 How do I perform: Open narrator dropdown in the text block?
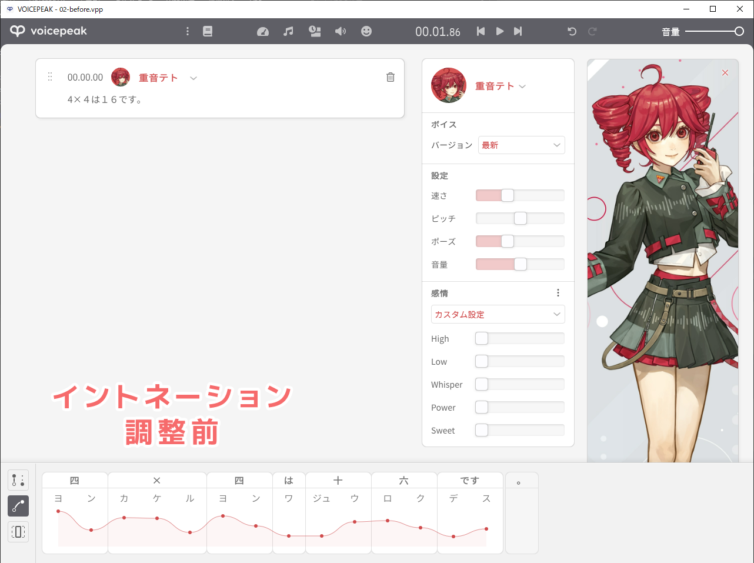[x=193, y=78]
